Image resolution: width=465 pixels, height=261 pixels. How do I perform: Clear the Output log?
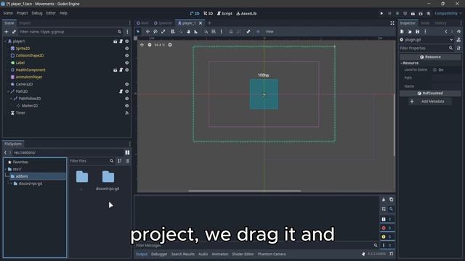[x=384, y=199]
